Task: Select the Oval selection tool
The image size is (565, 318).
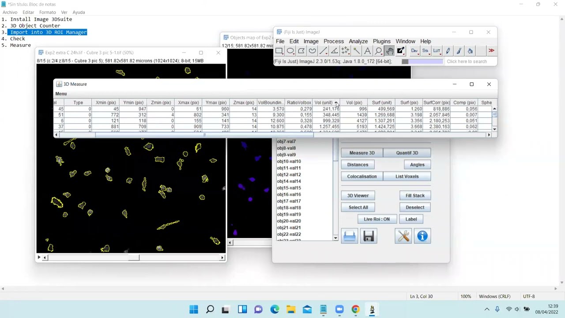Action: click(x=290, y=51)
